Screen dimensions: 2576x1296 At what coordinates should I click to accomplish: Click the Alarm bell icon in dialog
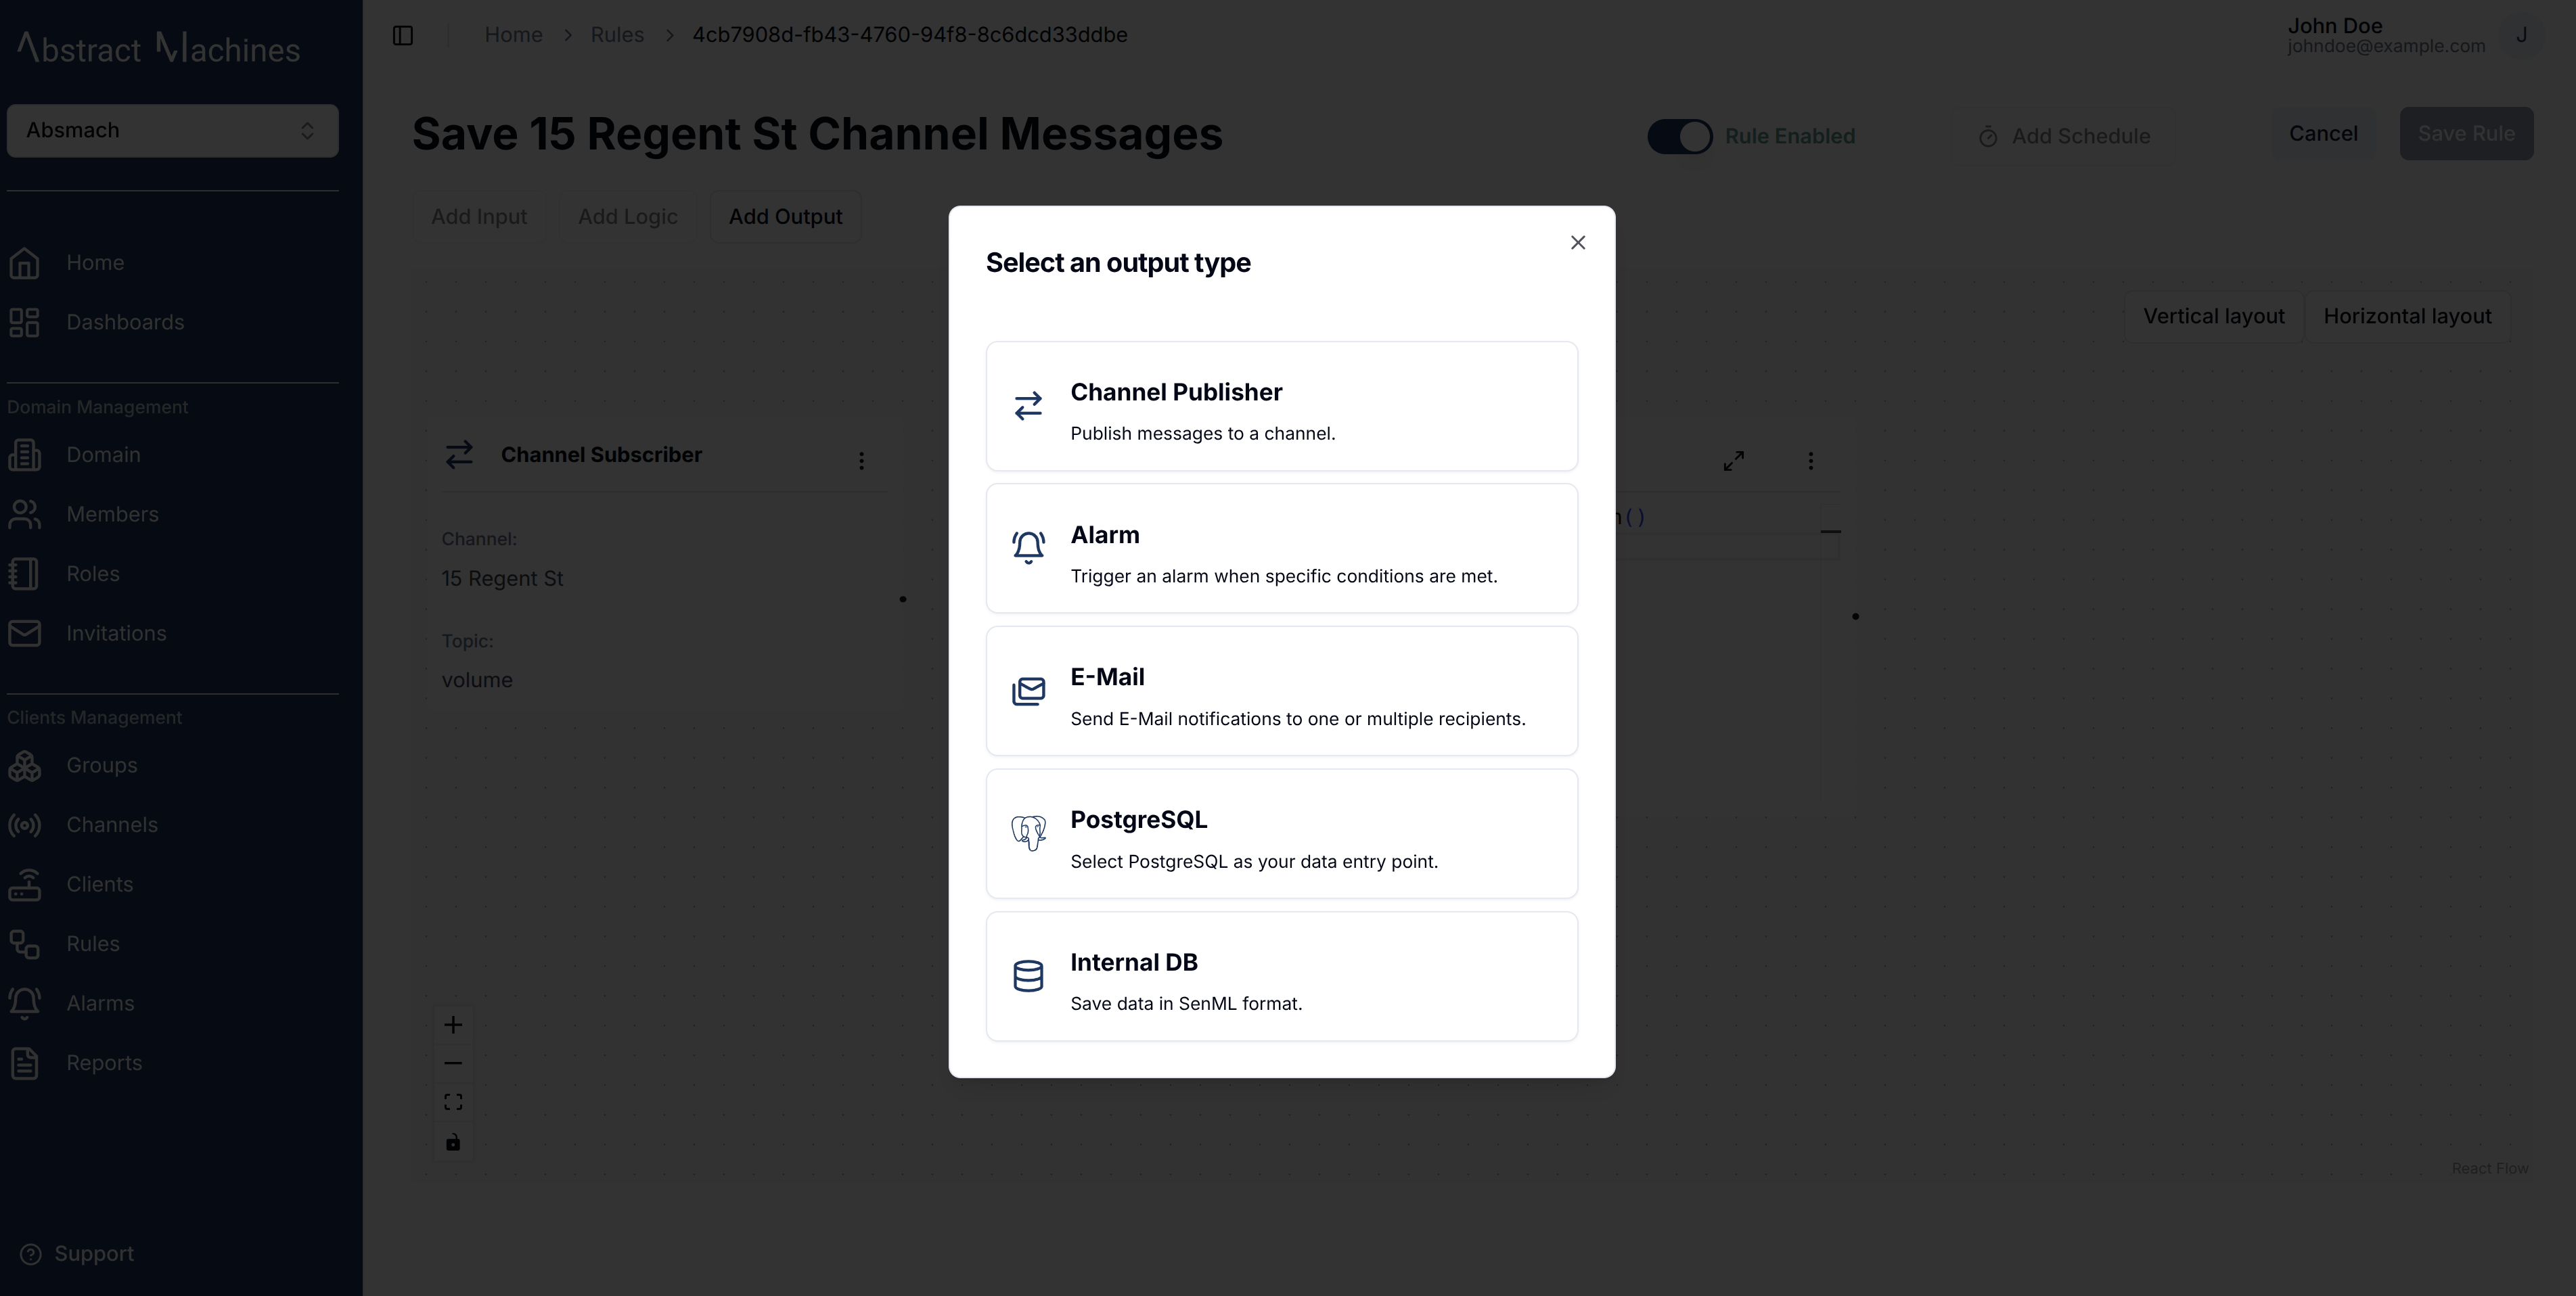click(1028, 548)
